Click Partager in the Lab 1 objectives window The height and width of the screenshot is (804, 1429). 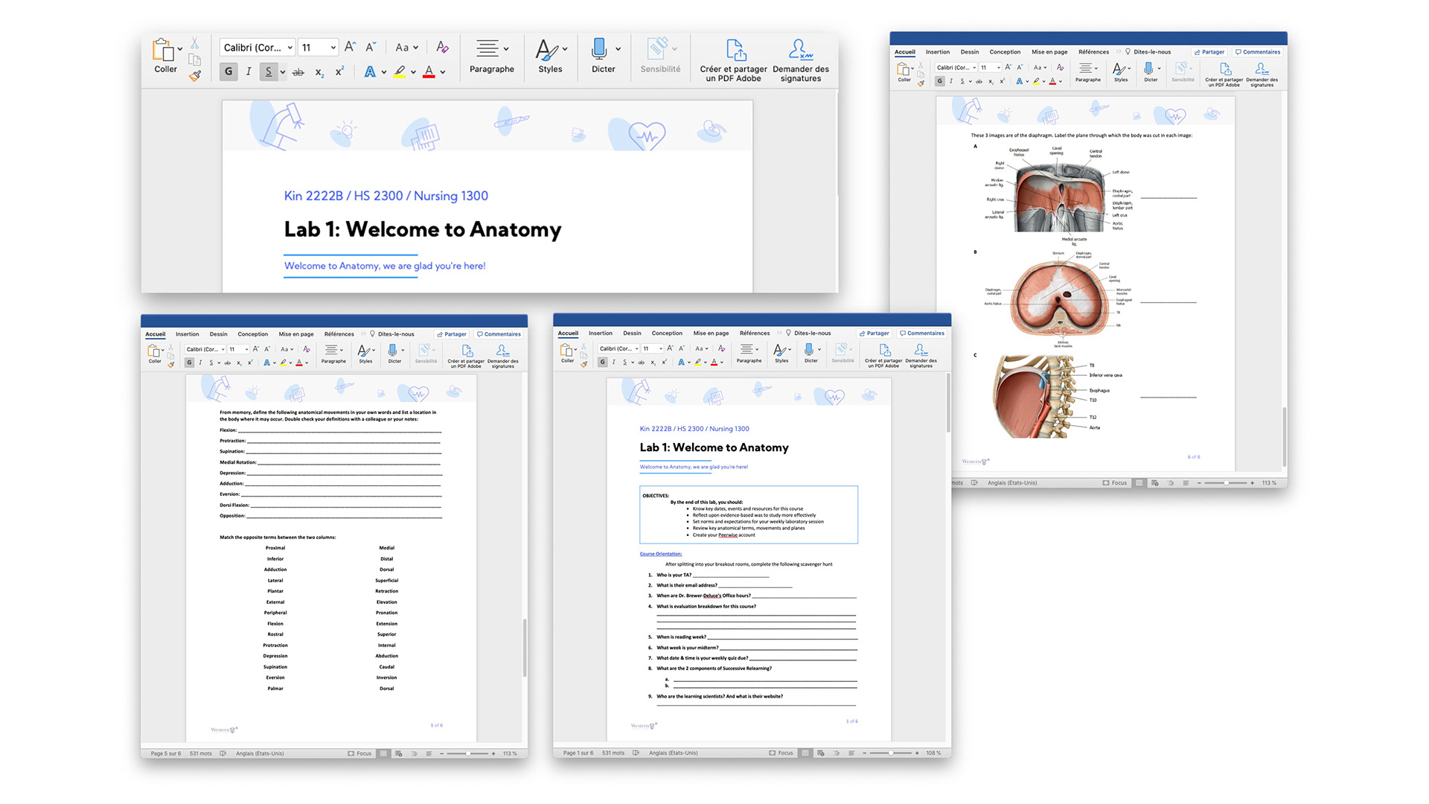tap(874, 334)
